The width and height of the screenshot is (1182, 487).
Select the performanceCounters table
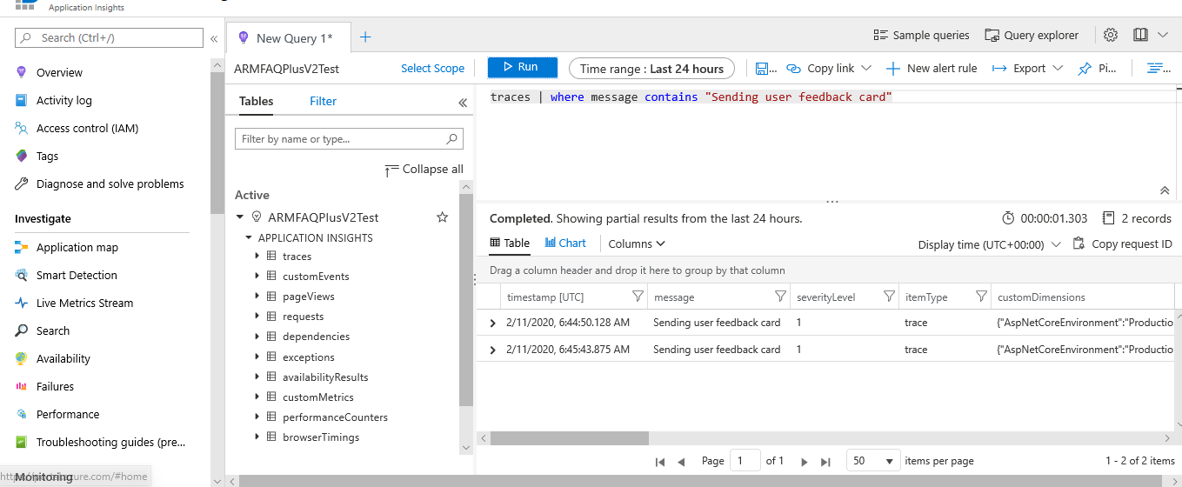(335, 417)
